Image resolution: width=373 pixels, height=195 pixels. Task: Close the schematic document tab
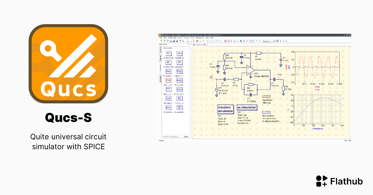205,45
